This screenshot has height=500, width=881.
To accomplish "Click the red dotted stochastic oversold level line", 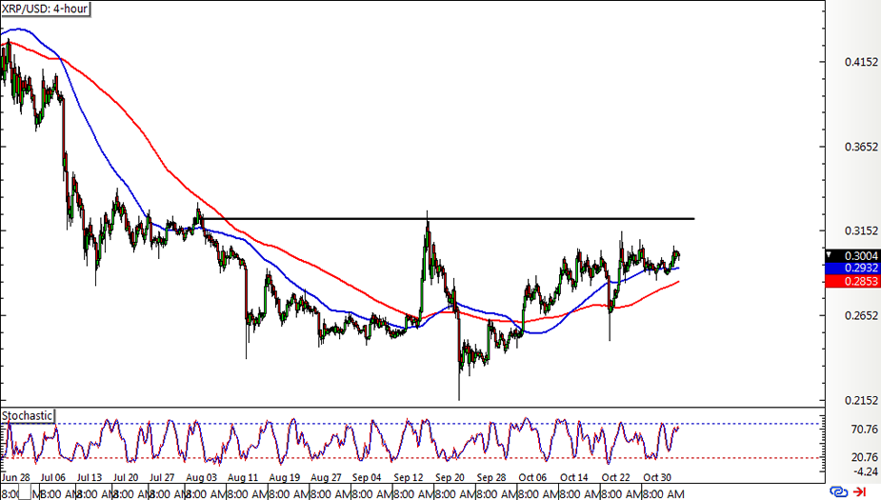I will 413,458.
